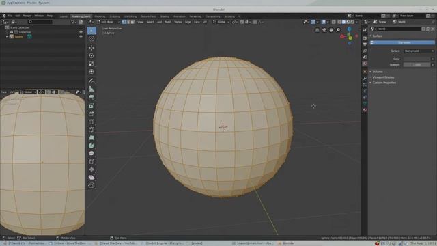Switch to the Sculpting workspace tab
437x246 pixels.
115,16
